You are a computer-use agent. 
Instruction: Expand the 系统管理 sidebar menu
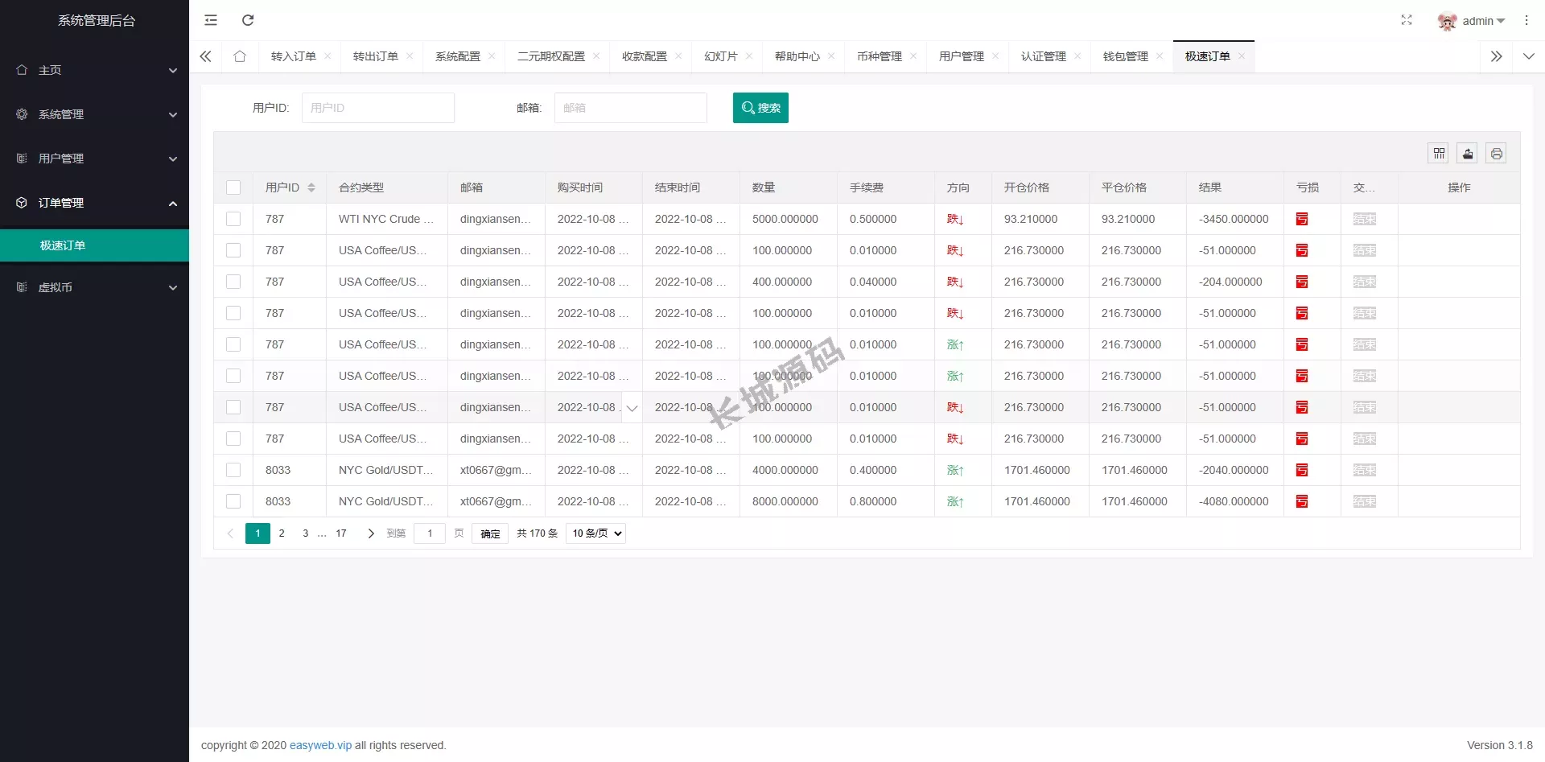tap(95, 114)
